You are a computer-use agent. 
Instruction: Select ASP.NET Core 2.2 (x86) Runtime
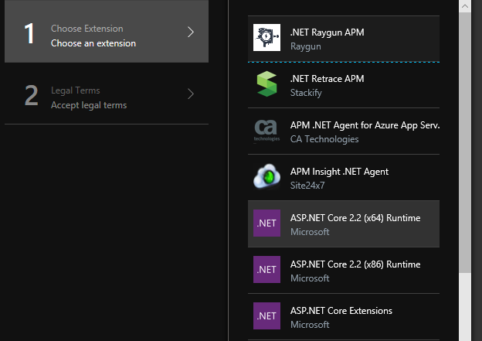tap(344, 271)
